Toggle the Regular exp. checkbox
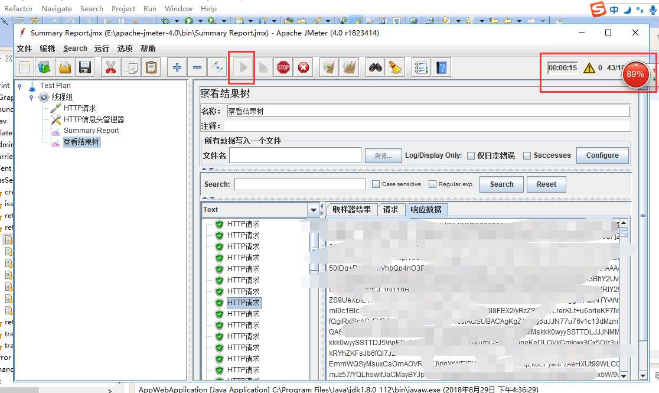Viewport: 659px width, 393px height. click(x=432, y=184)
